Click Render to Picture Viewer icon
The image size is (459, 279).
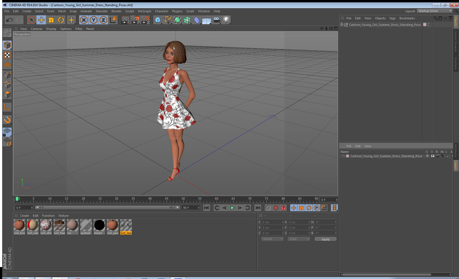click(x=135, y=20)
